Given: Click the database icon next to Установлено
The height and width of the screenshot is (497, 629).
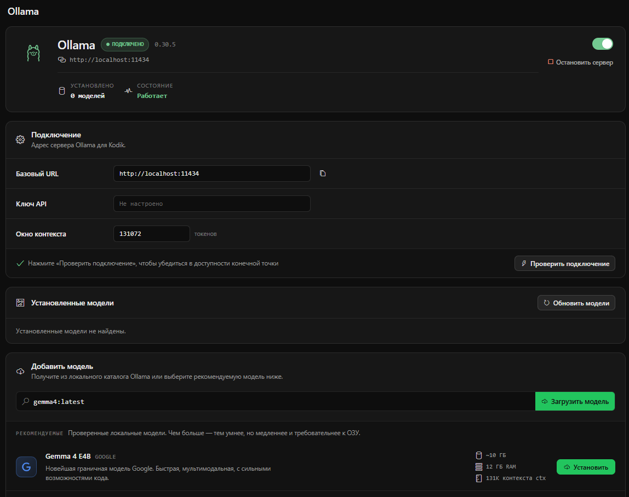Looking at the screenshot, I should point(62,91).
